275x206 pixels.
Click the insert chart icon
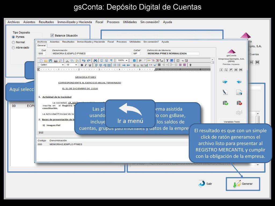[146, 65]
